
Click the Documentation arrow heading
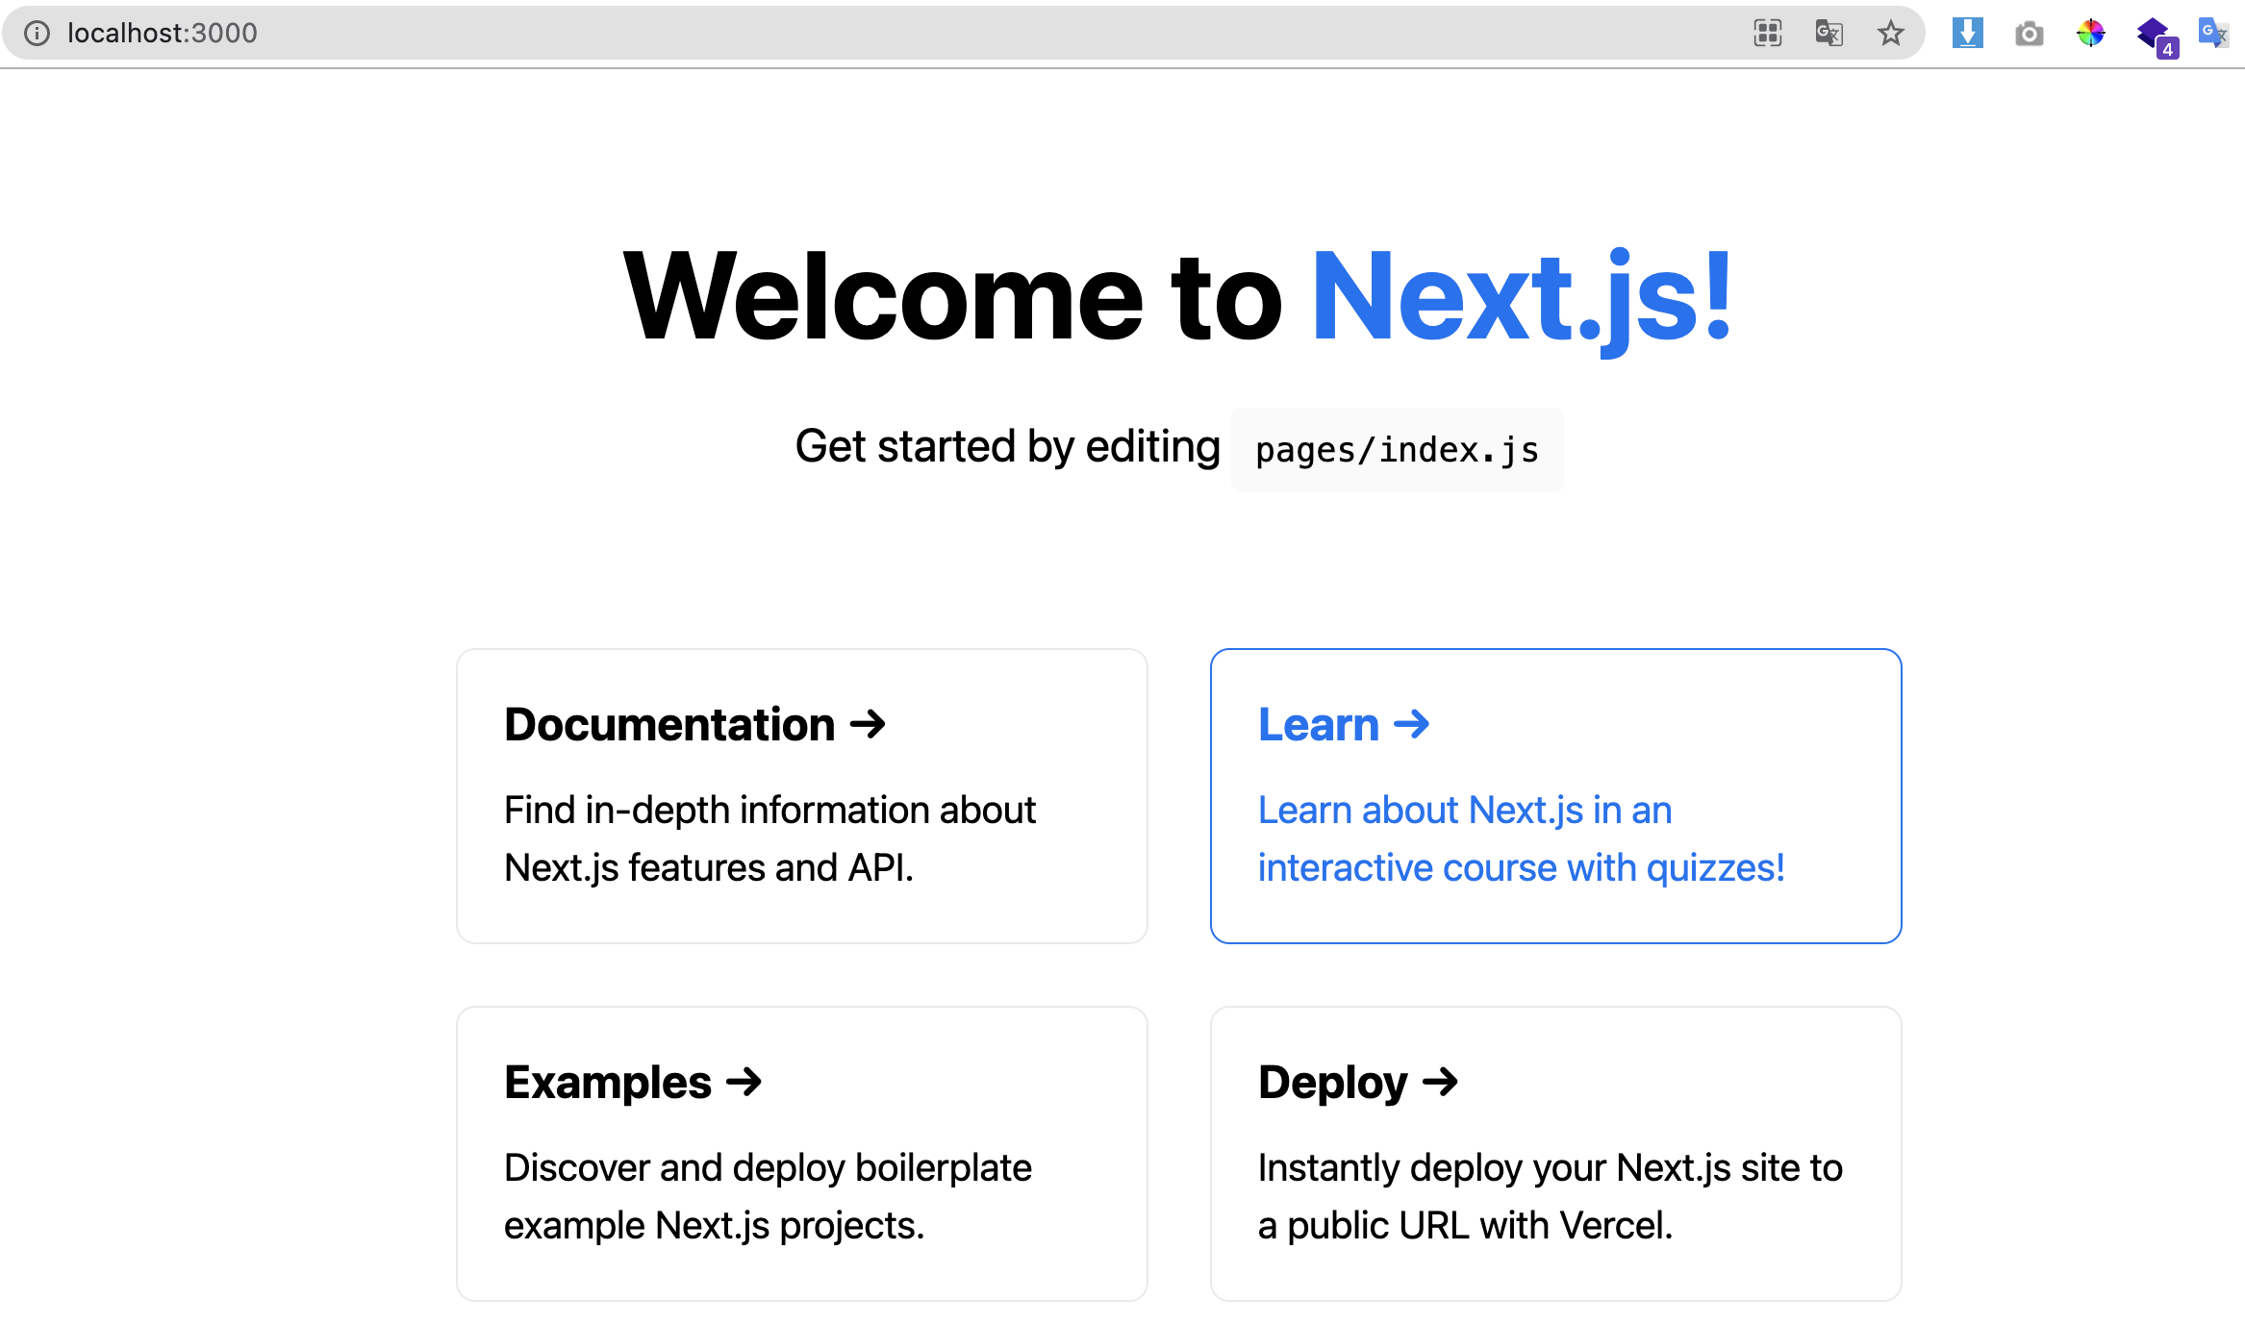point(694,725)
